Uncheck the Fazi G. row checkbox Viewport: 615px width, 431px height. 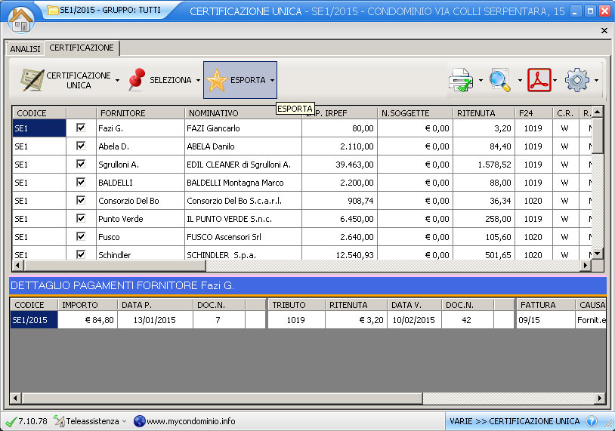(x=81, y=128)
